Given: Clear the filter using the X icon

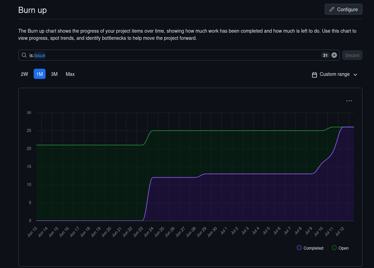Looking at the screenshot, I should coord(334,55).
